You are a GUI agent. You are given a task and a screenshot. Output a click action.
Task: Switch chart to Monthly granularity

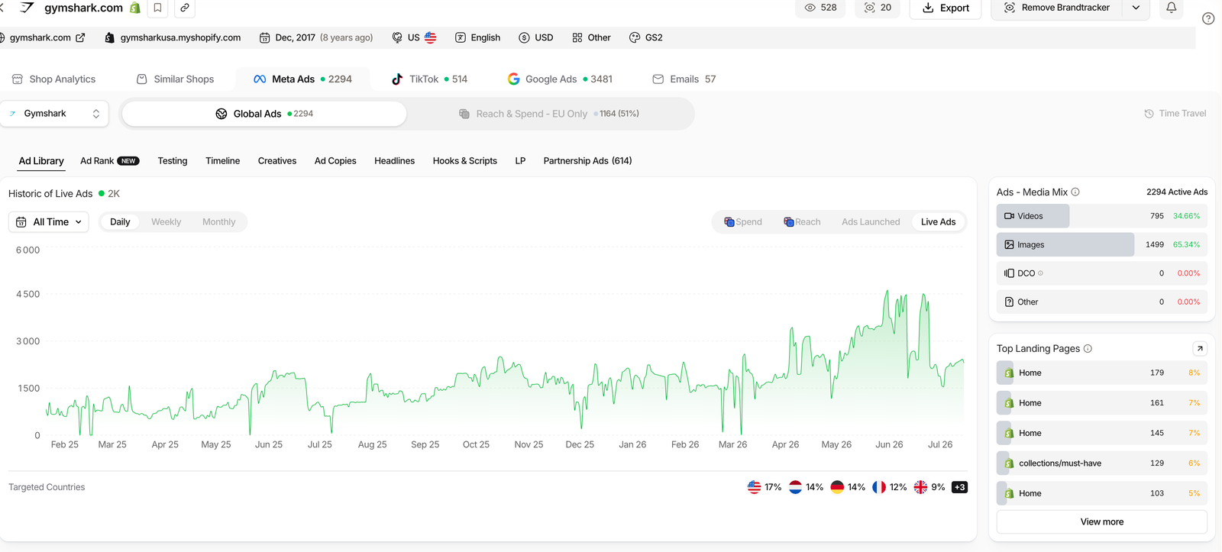[x=218, y=222]
